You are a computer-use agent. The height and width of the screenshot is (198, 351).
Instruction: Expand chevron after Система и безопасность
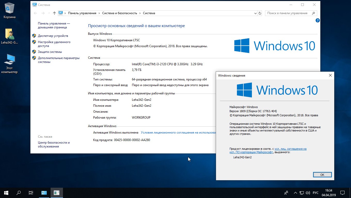click(x=140, y=13)
